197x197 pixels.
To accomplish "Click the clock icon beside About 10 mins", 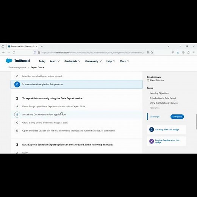I will (148, 80).
